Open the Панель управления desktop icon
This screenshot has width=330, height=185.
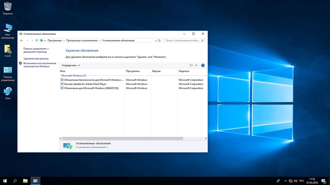(8, 70)
